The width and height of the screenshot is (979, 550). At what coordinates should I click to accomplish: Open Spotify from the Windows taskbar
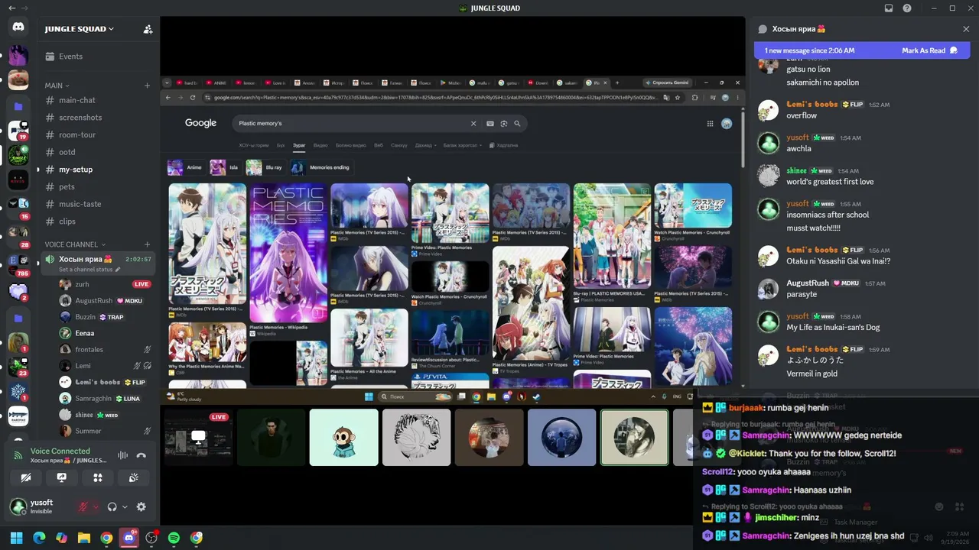[174, 538]
